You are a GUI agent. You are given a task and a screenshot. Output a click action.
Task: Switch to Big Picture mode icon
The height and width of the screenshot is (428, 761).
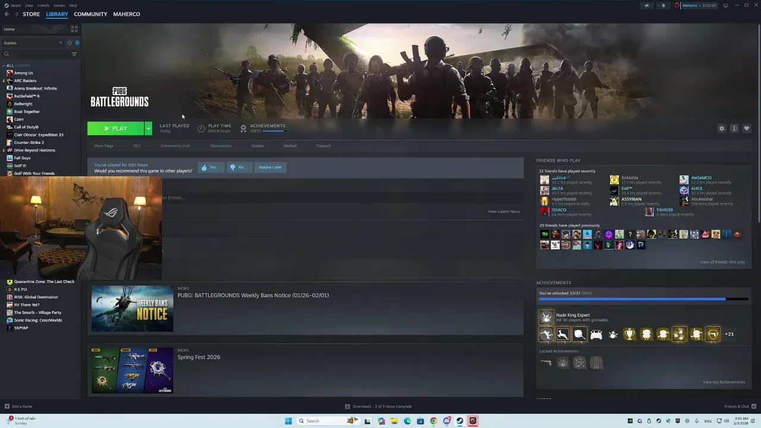[725, 5]
